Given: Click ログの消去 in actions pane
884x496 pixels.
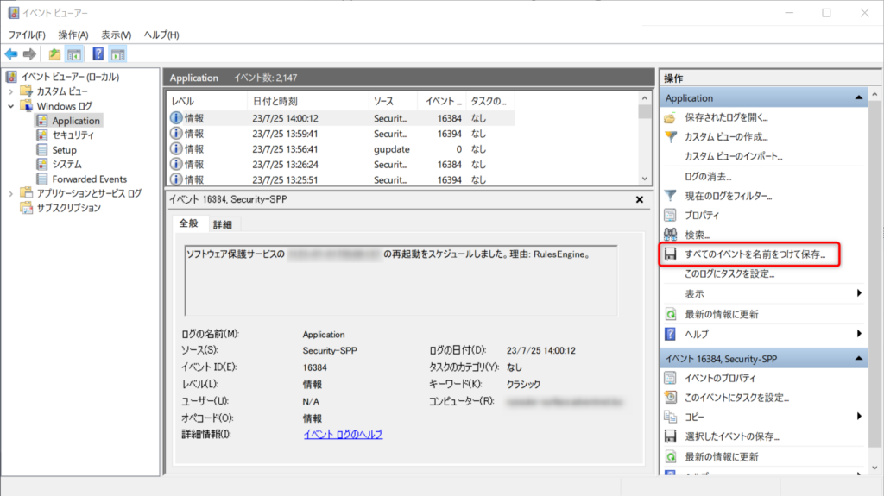Looking at the screenshot, I should [x=709, y=176].
